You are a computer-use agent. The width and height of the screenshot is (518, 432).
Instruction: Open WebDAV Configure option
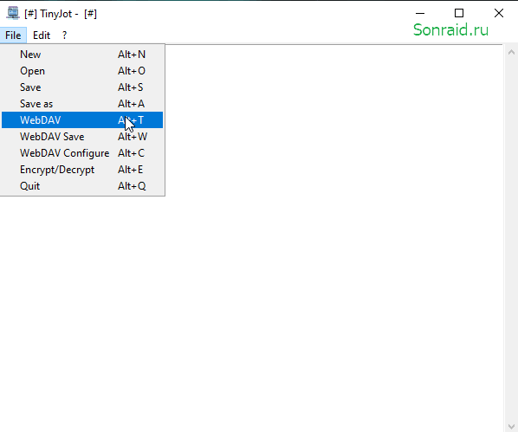(82, 153)
